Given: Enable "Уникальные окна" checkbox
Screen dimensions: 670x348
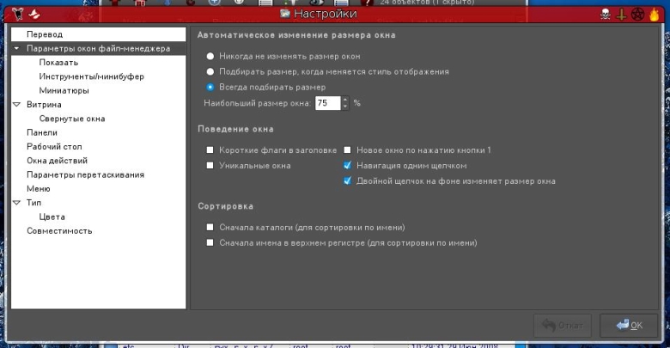Looking at the screenshot, I should pyautogui.click(x=210, y=166).
